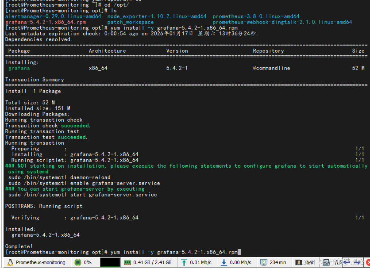Click the x86_64 architecture cell
370x269 pixels.
[x=98, y=68]
